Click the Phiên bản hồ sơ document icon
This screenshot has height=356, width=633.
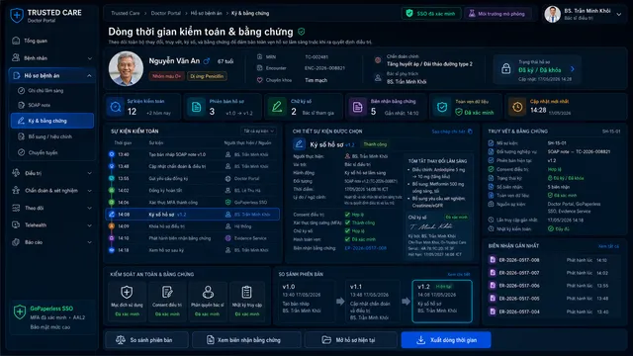tap(196, 107)
